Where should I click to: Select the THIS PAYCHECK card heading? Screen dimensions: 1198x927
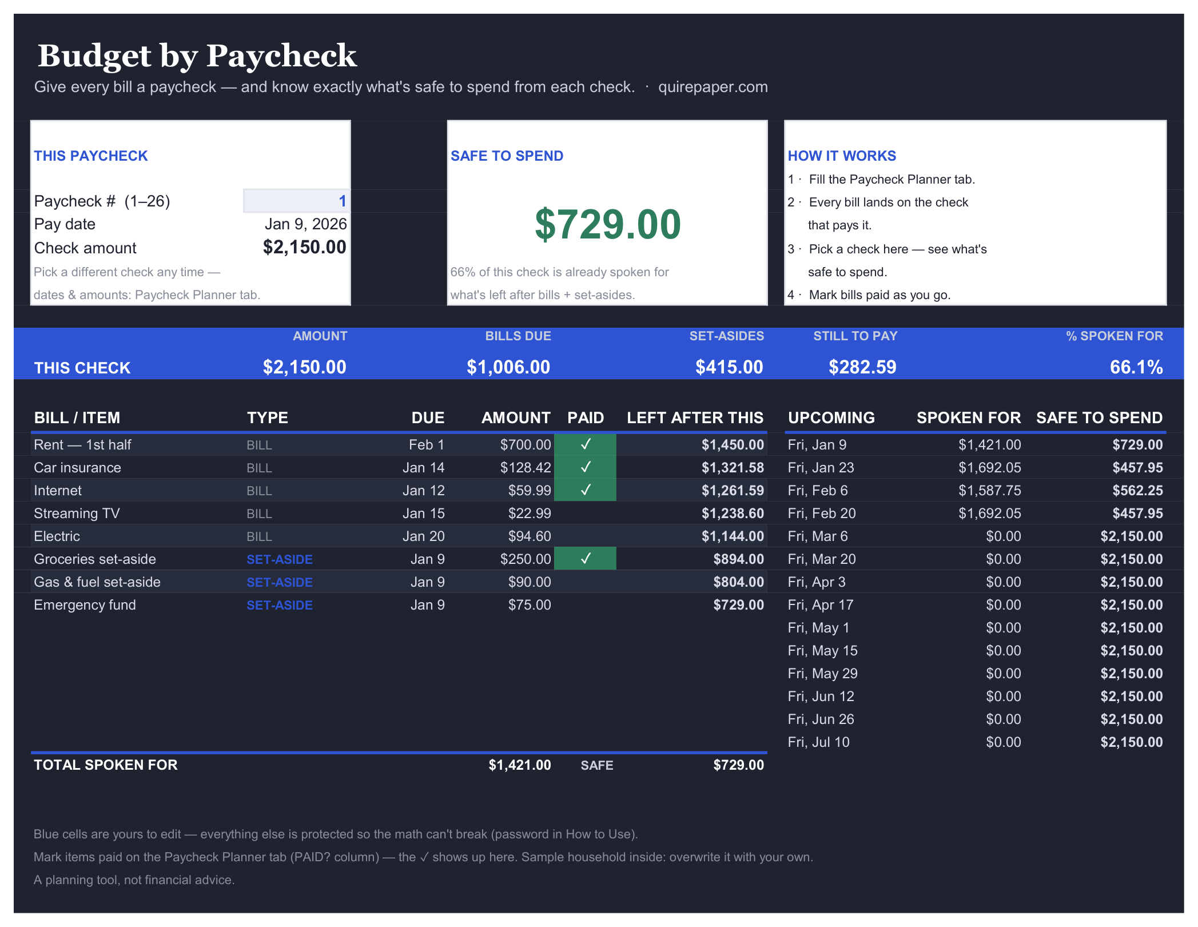pyautogui.click(x=91, y=156)
